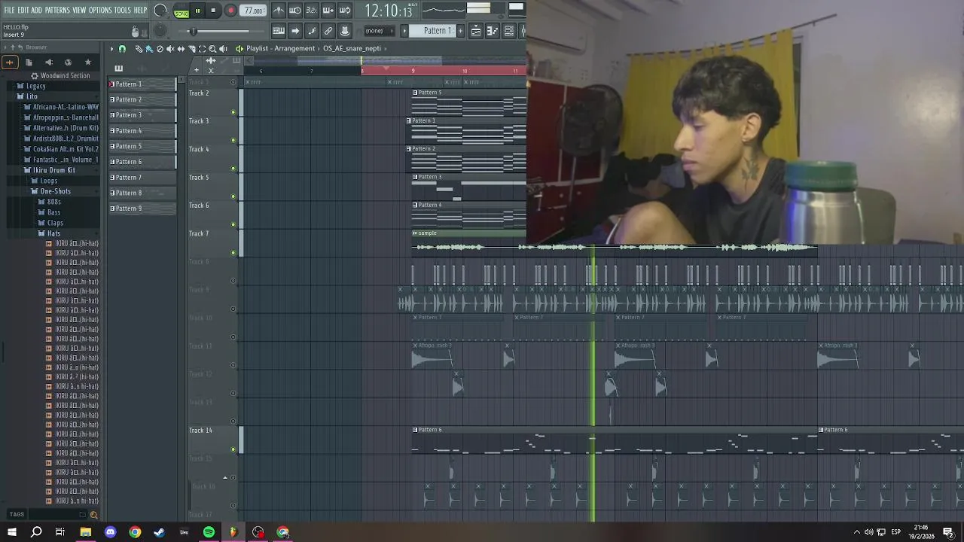Select 'Pattern 5' in the pattern picker list

point(142,146)
